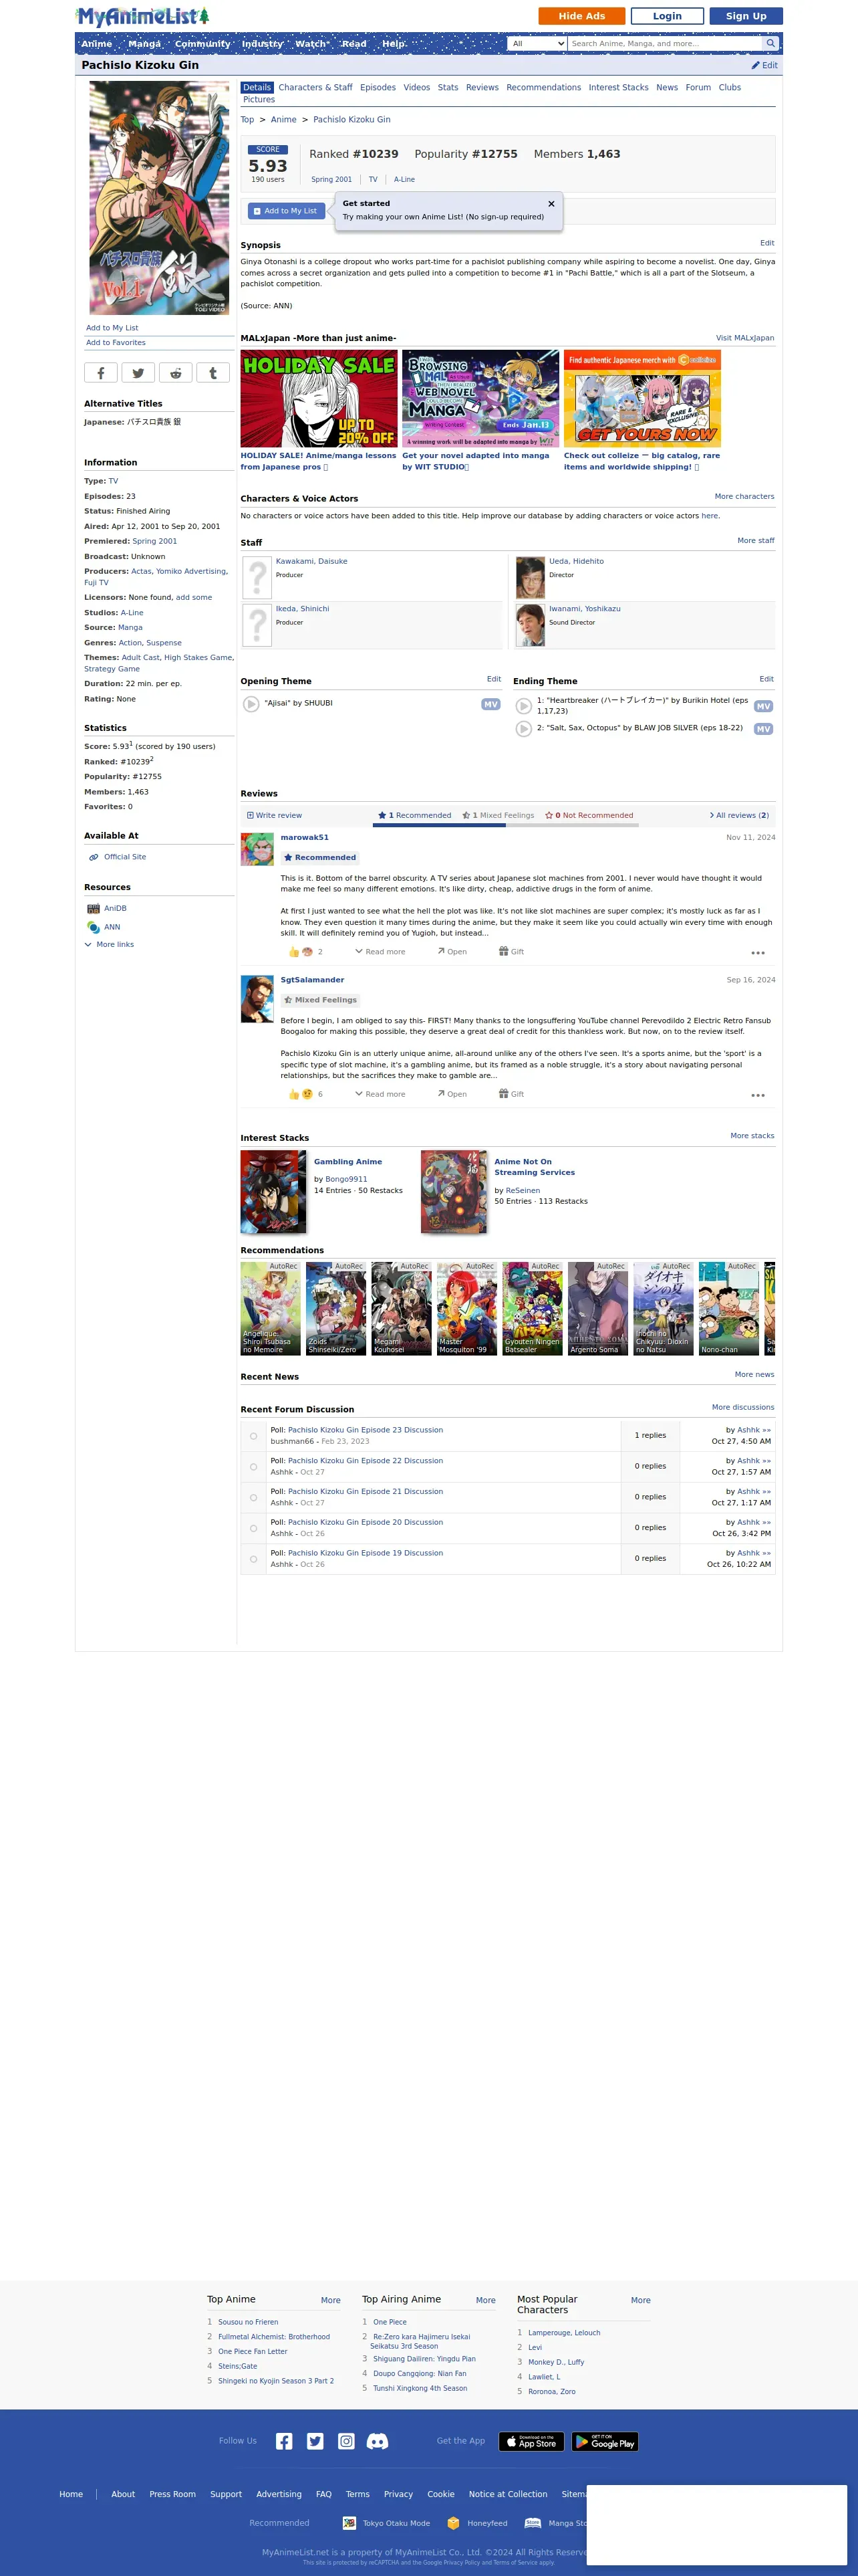
Task: Play ending theme "Heartbreaker" by Burikin Hotel
Action: tap(523, 706)
